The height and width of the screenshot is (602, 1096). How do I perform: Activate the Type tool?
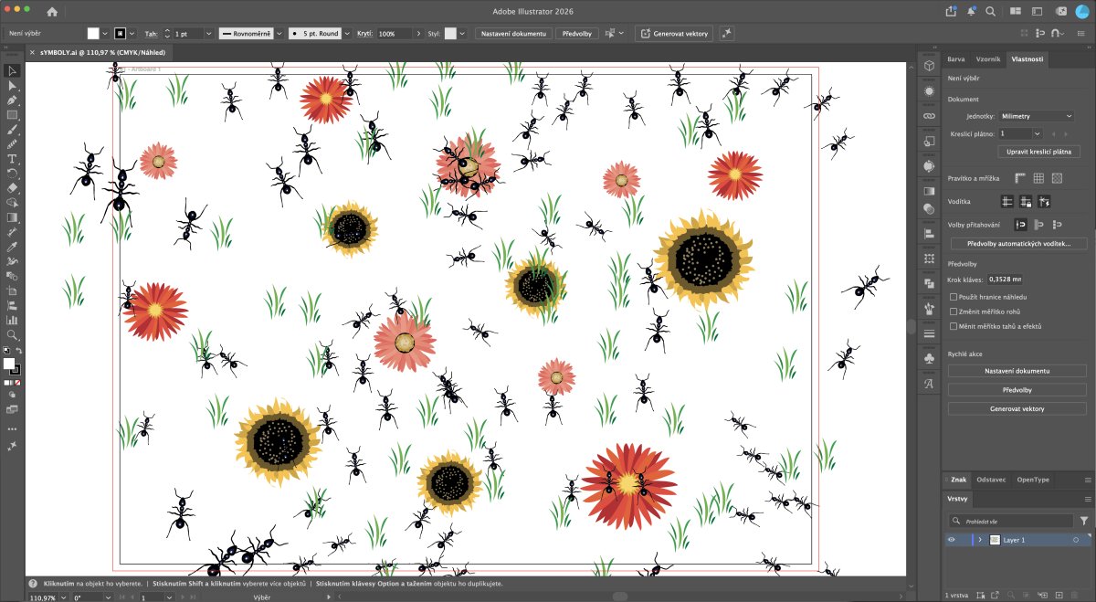tap(13, 159)
